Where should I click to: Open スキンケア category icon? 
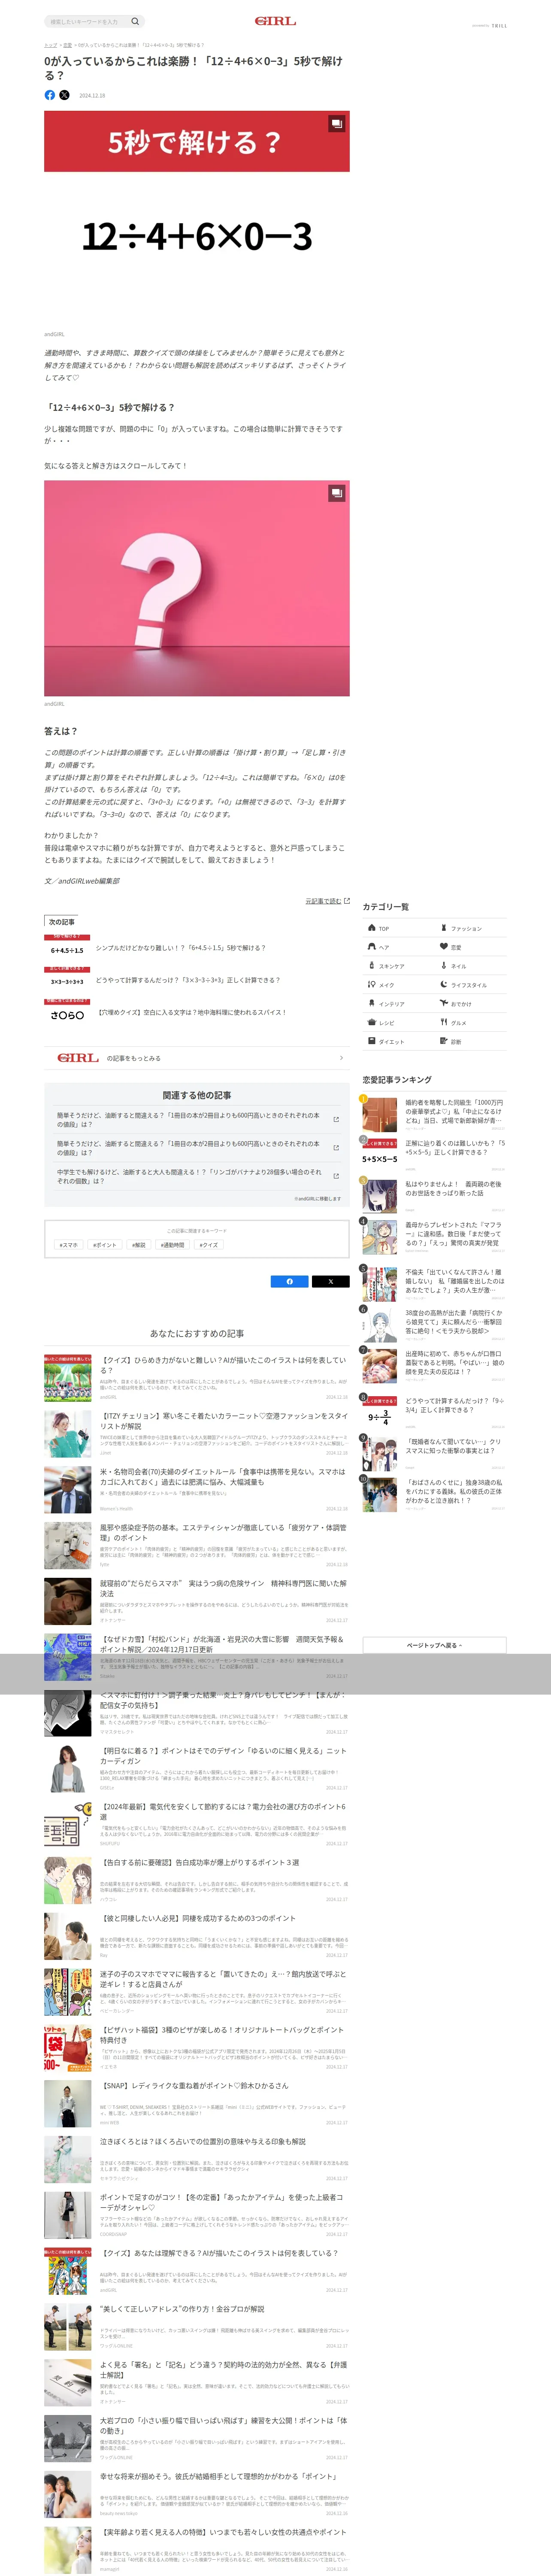point(371,966)
